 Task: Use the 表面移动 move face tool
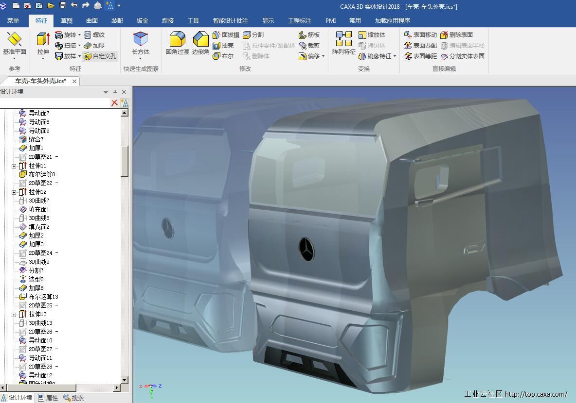coord(420,35)
